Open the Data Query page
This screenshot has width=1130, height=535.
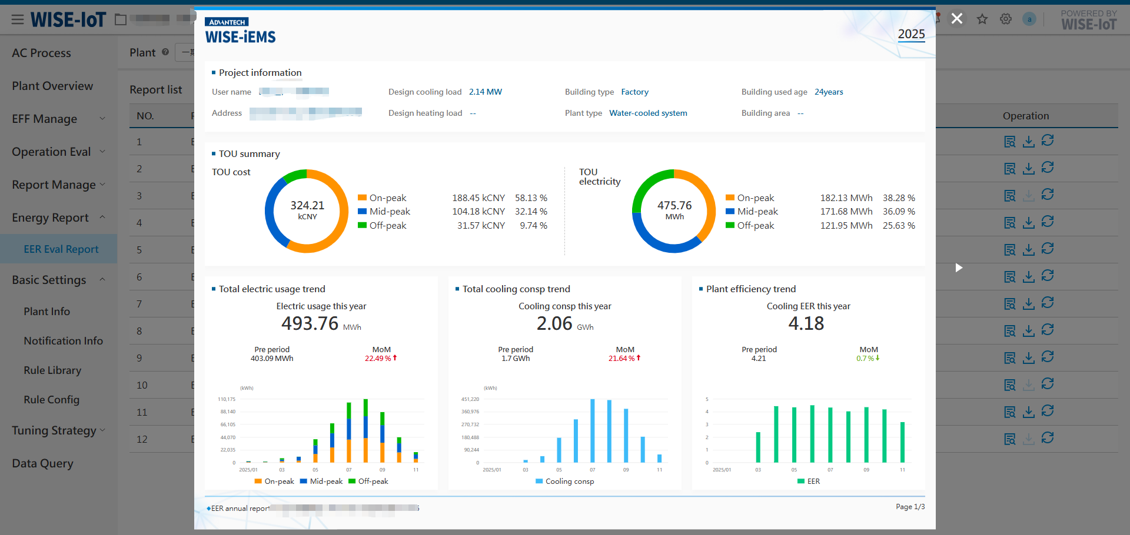[42, 463]
